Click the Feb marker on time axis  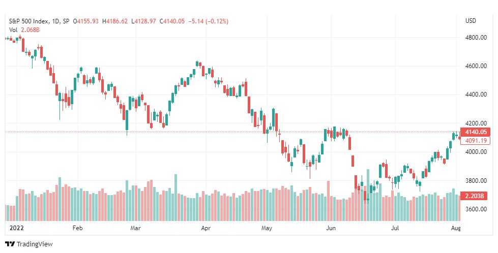77,228
